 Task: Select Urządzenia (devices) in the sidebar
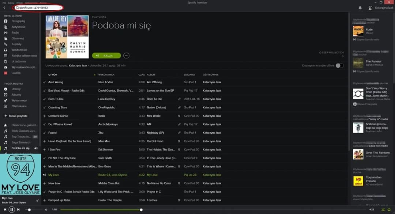coord(18,61)
